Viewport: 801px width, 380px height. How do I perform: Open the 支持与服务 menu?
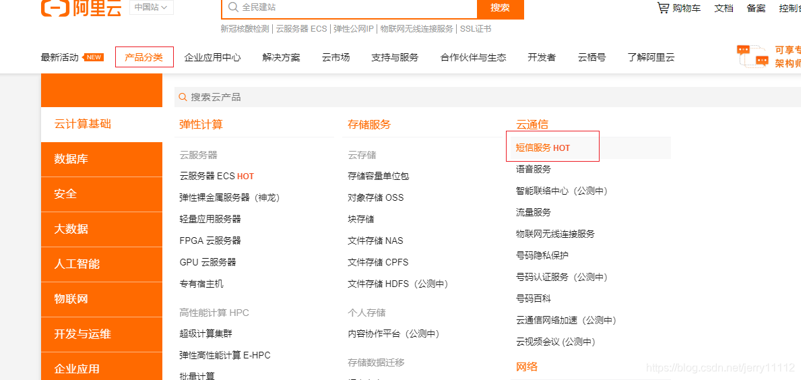click(395, 57)
